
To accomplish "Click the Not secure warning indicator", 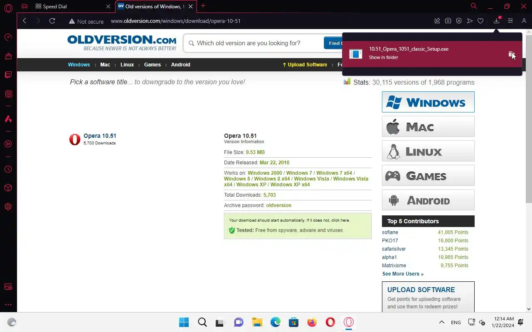I will pos(86,22).
